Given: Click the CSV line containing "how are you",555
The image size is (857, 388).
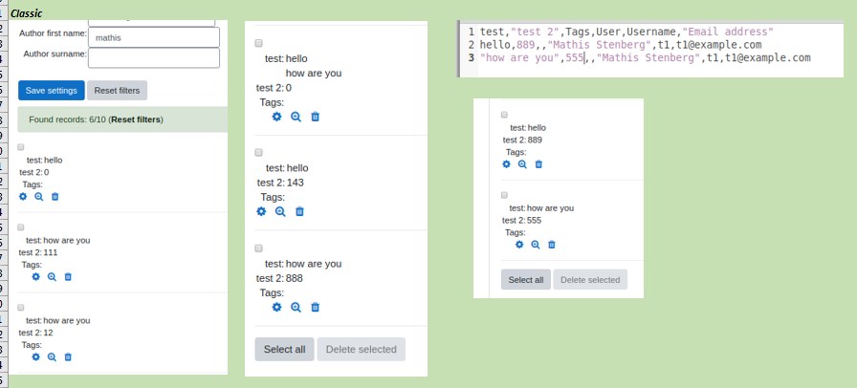Looking at the screenshot, I should point(646,58).
